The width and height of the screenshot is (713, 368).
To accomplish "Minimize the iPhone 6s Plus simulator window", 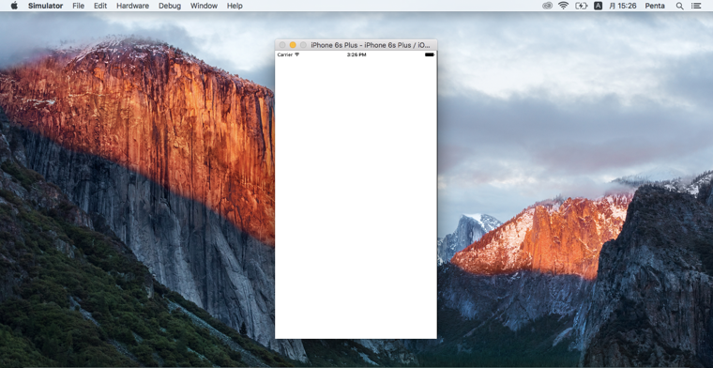I will click(293, 45).
